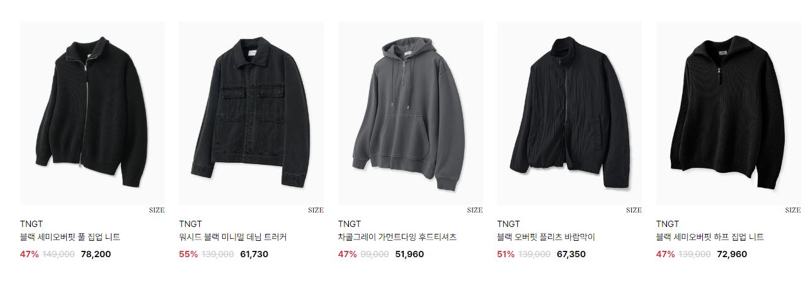Click product name 블랙 세미오버핏 하프 집업 니트
The image size is (810, 293).
click(710, 238)
